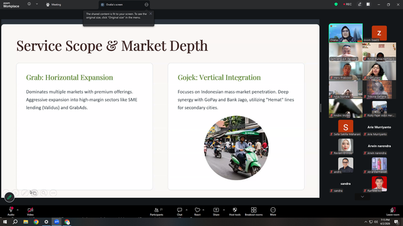Select Ovalia's active speaker video thumbnail
Screen dimensions: 403x226
346,33
